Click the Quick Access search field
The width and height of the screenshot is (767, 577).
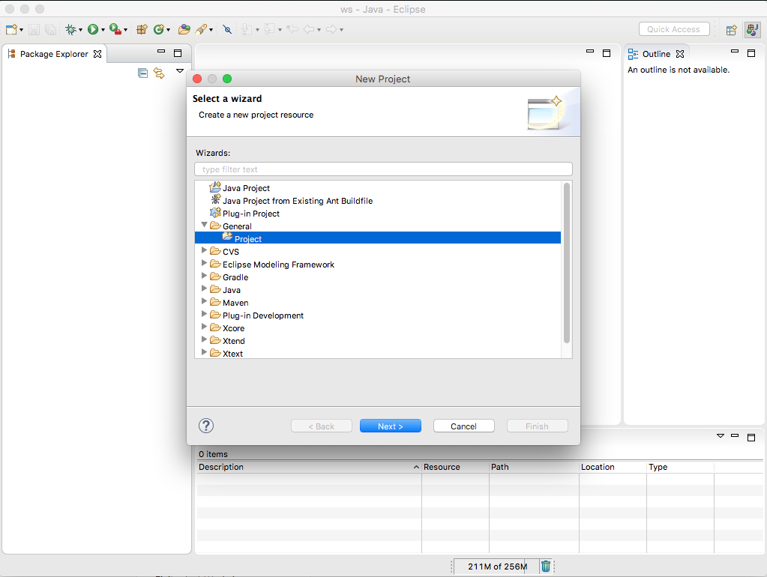(x=674, y=29)
